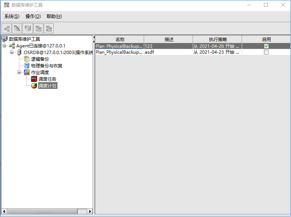291x217 pixels.
Task: Click the 作业调度 colorful chart icon
Action: 27,72
